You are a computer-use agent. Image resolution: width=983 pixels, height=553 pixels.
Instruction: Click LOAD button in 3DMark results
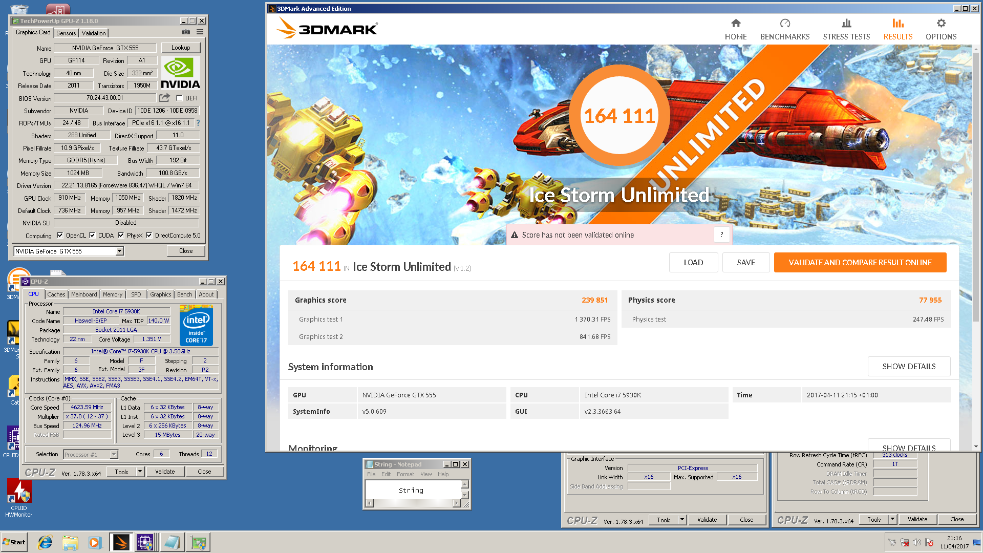693,262
